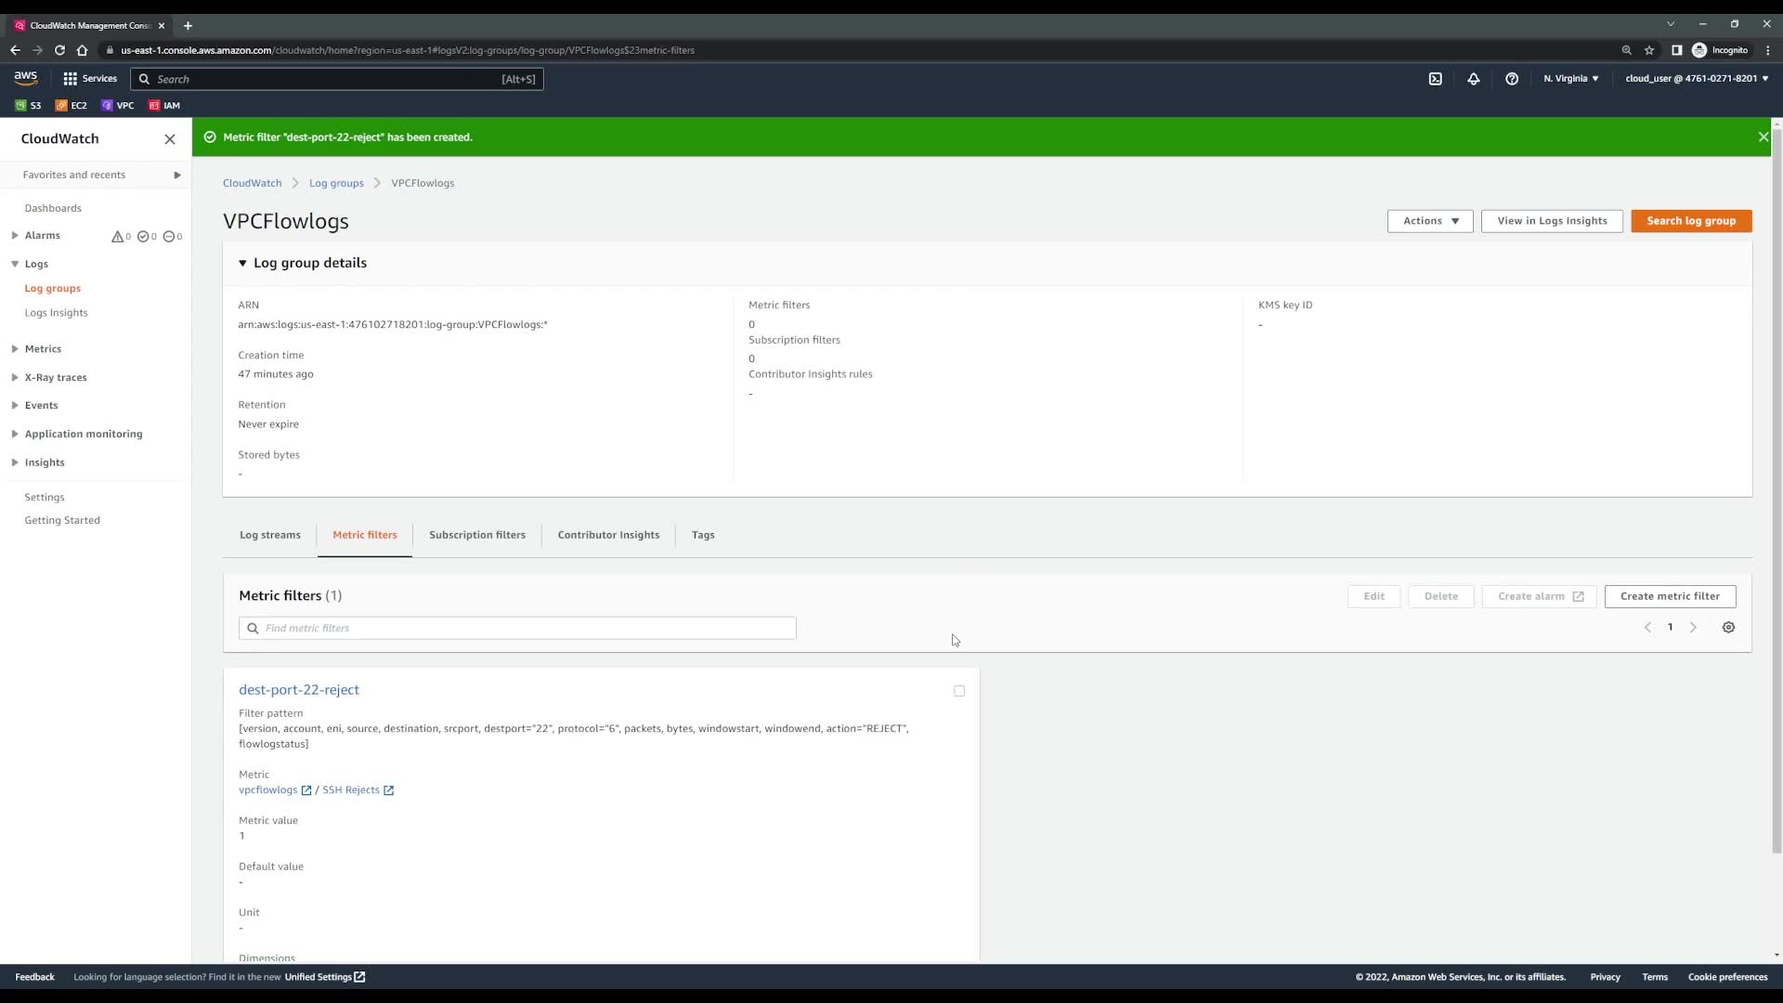1783x1003 pixels.
Task: Open AWS CloudShell icon in top bar
Action: 1435,79
